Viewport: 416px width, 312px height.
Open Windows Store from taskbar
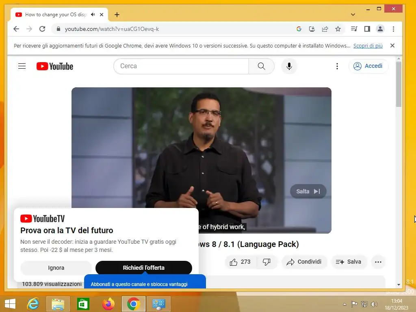83,303
